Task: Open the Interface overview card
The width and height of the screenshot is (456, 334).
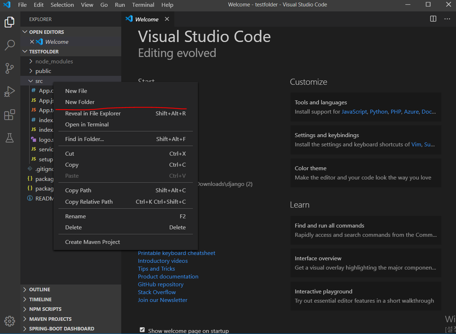Action: click(x=366, y=263)
